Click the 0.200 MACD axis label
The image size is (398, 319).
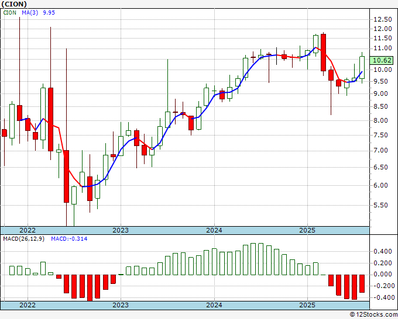click(x=383, y=263)
